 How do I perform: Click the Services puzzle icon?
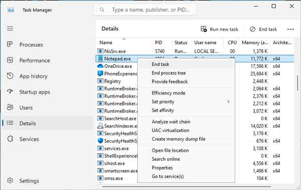click(x=10, y=139)
